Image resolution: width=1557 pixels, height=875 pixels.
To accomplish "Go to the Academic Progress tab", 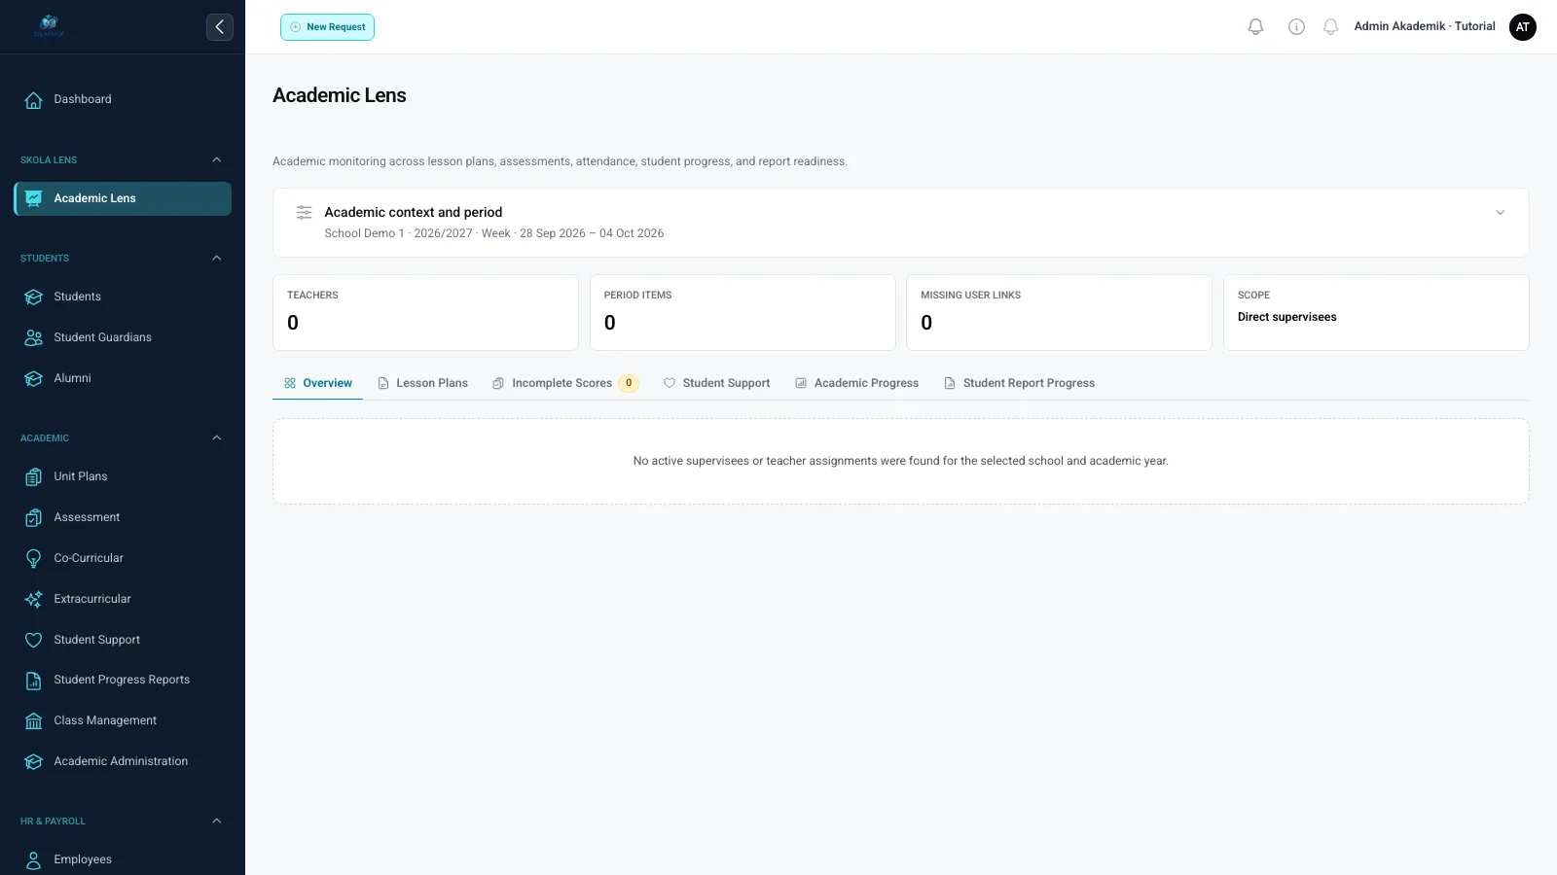I will pyautogui.click(x=856, y=383).
